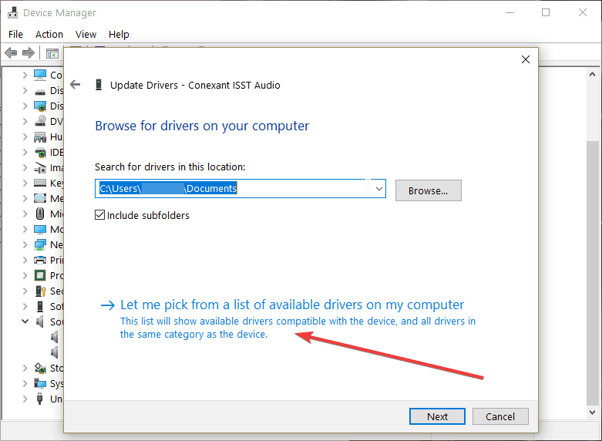This screenshot has height=441, width=602.
Task: Go back using the Update Drivers dialog arrow
Action: click(x=76, y=84)
